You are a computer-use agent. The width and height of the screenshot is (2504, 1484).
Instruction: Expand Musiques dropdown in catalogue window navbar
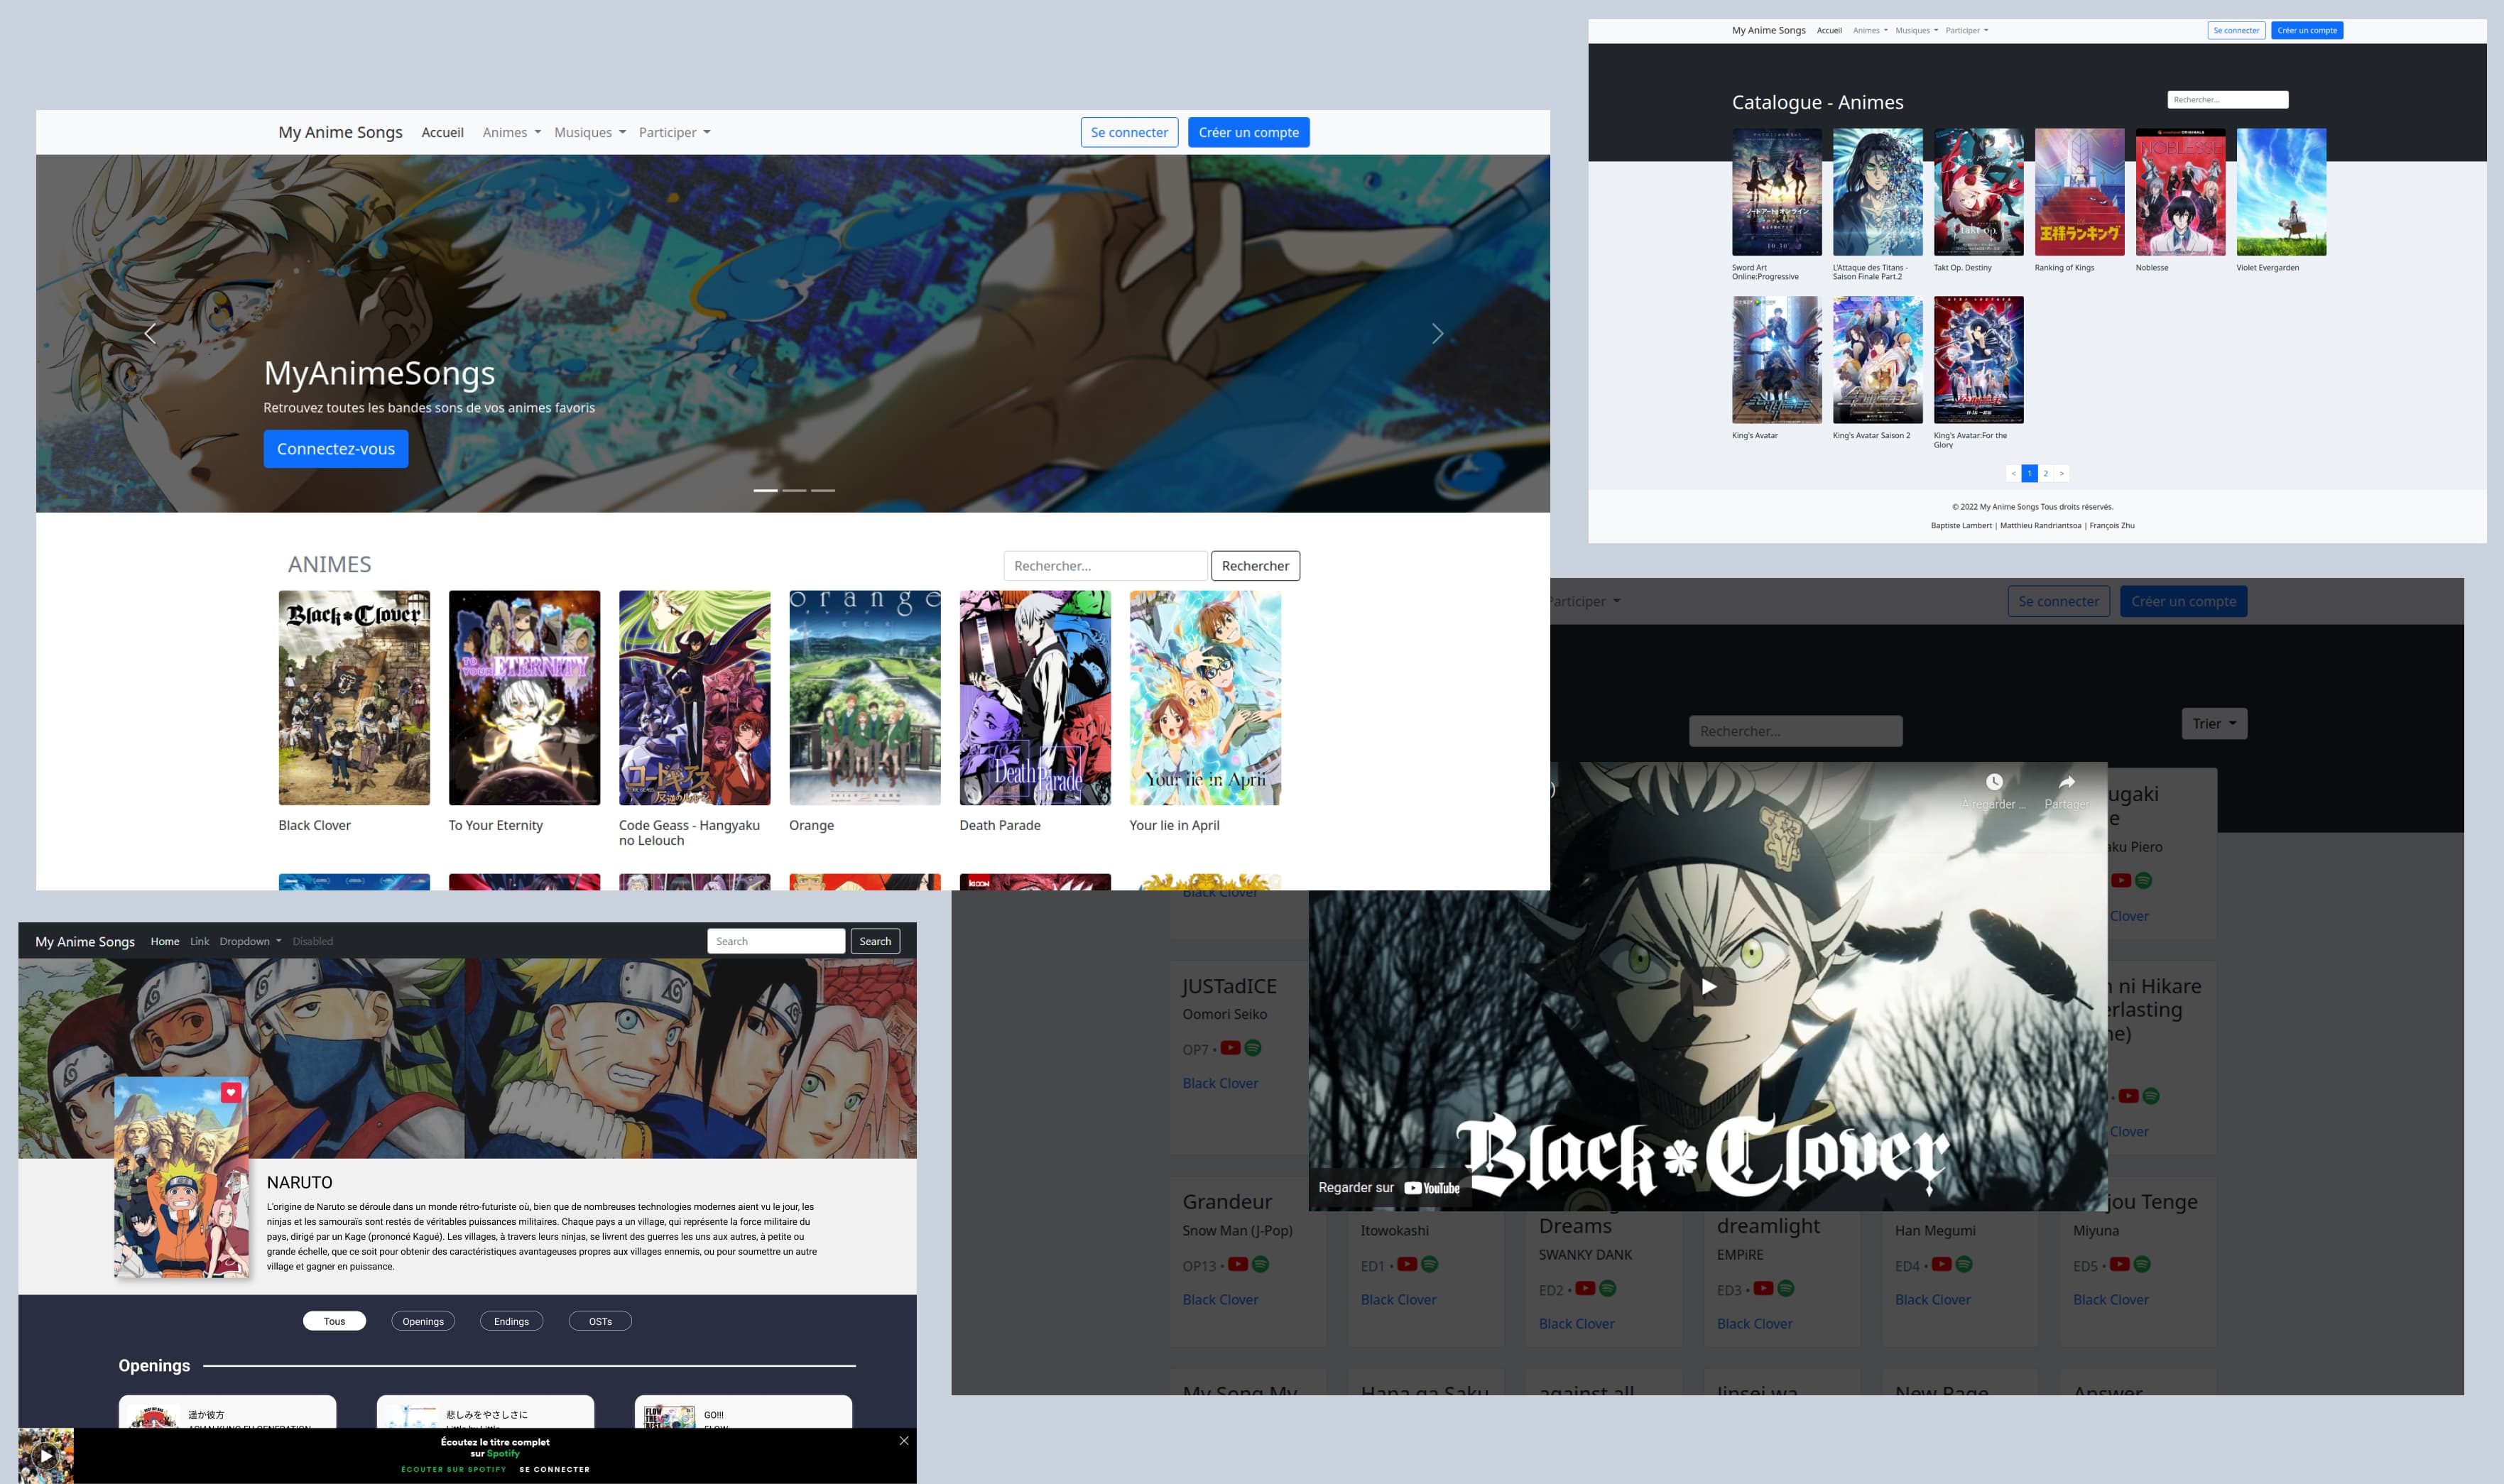tap(1916, 30)
